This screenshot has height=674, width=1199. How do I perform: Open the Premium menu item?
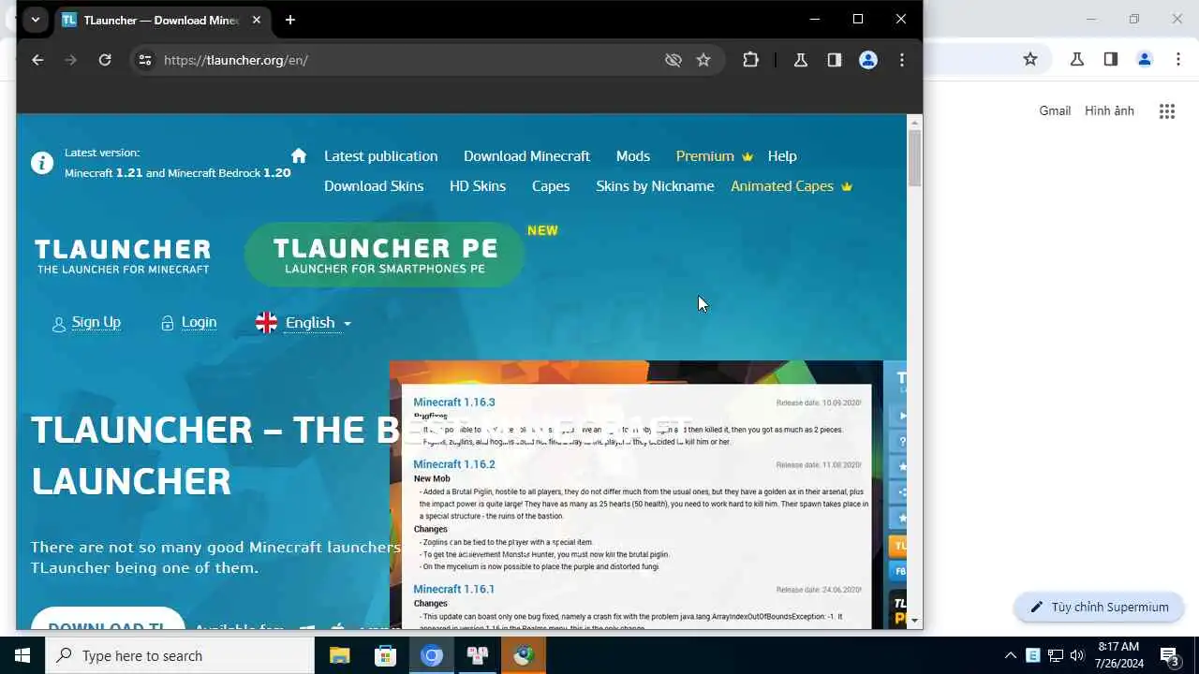[714, 155]
